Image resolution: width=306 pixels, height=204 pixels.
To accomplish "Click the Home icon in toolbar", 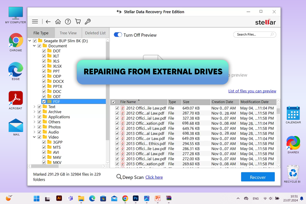I will click(58, 21).
